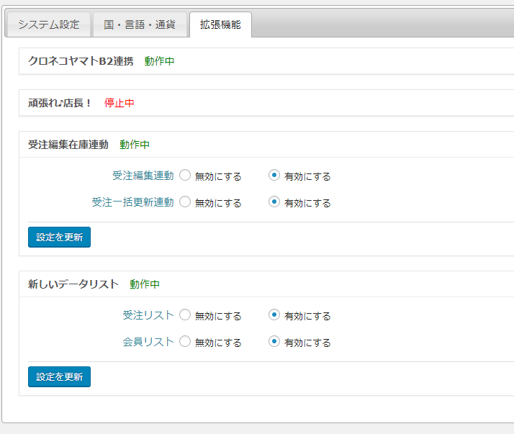Image resolution: width=514 pixels, height=434 pixels.
Task: Set 会員リスト to 無効にする
Action: point(185,341)
